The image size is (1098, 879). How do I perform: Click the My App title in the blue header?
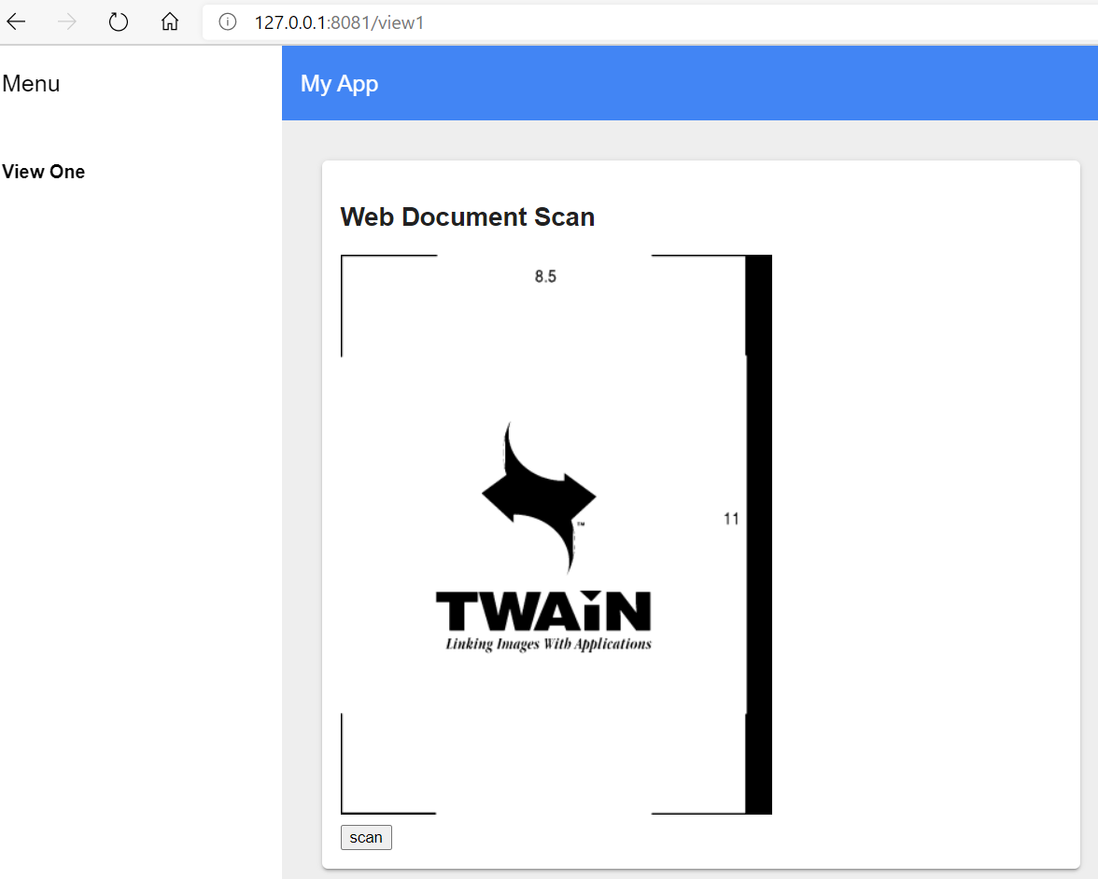[x=339, y=83]
